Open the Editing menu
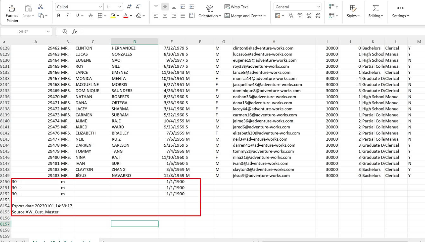Viewport: 425px width, 242px height. [x=376, y=12]
